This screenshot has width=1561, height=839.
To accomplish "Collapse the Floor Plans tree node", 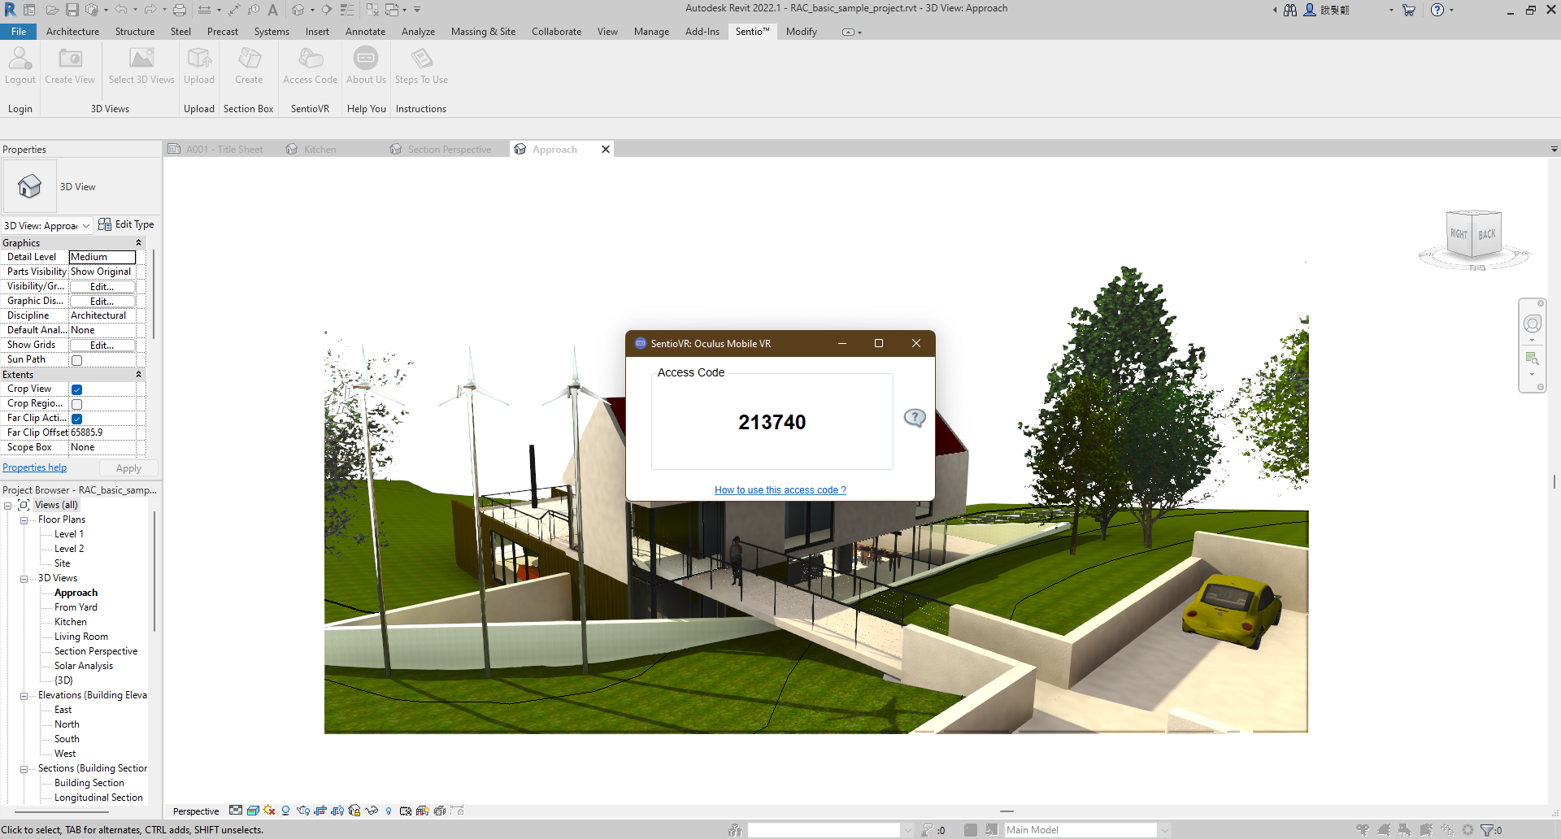I will click(x=24, y=519).
